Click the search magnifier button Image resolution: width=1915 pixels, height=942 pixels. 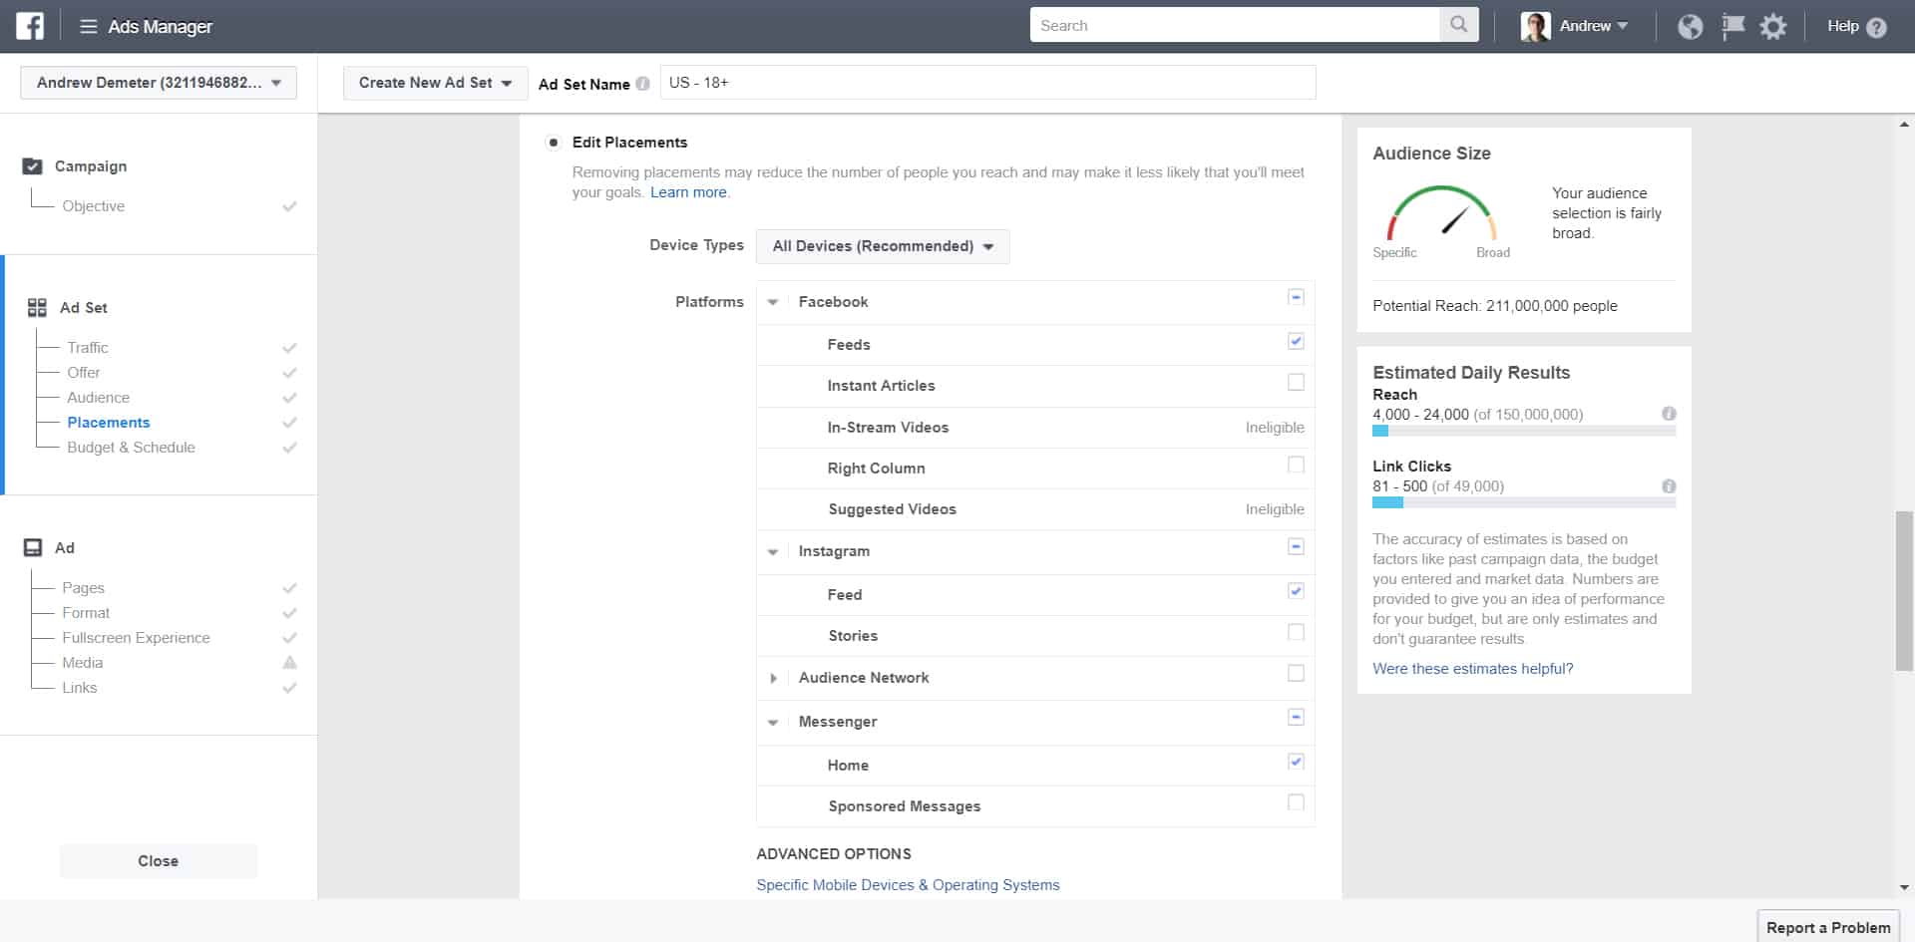tap(1458, 25)
